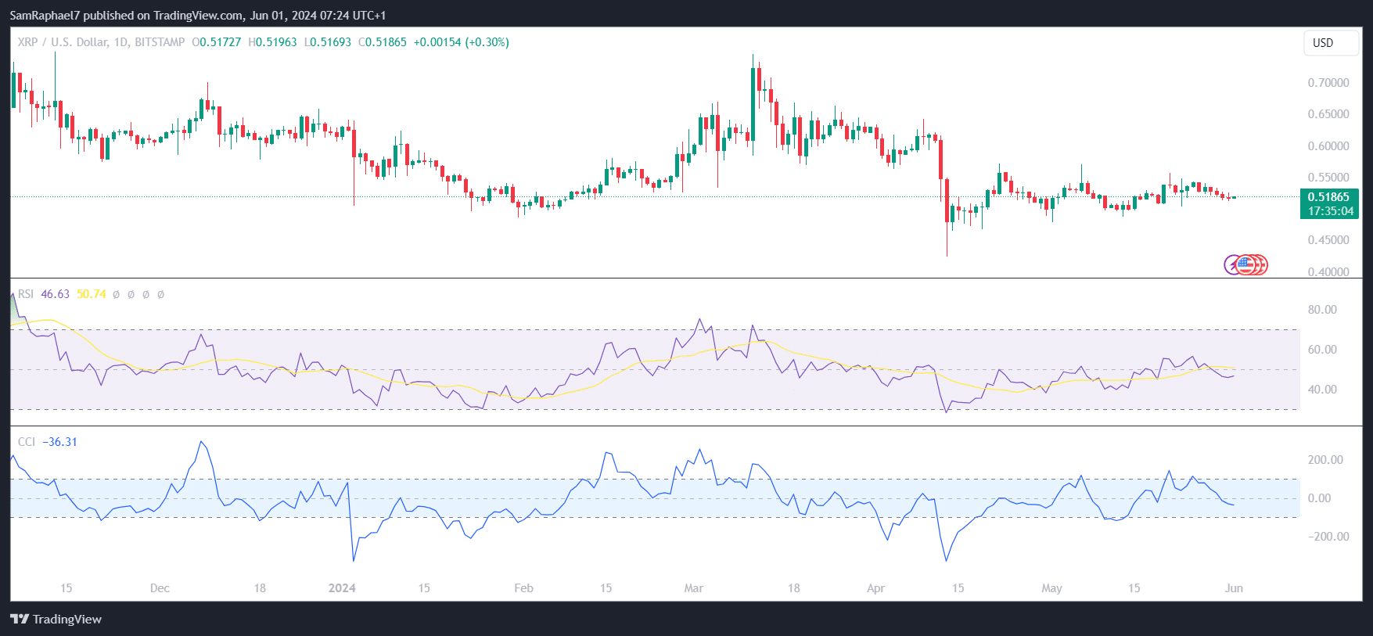
Task: Select the current price label 0.51865
Action: [1328, 197]
